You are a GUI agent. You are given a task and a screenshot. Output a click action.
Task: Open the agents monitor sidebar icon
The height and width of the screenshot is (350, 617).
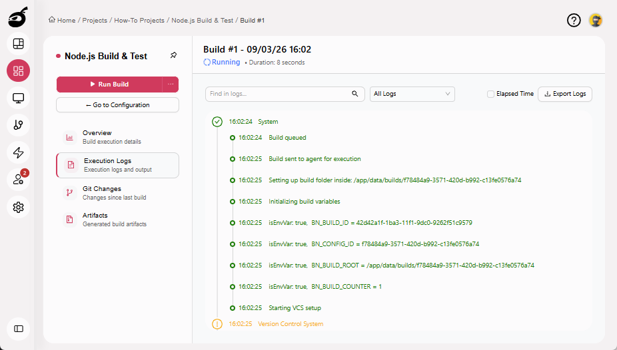[x=18, y=98]
